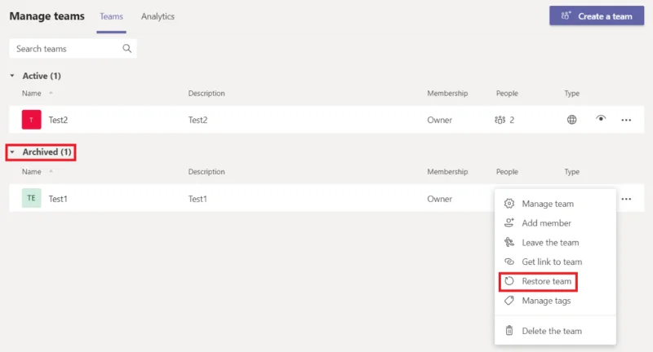Click the tag icon beside Manage tags
This screenshot has height=352, width=653.
pos(509,301)
